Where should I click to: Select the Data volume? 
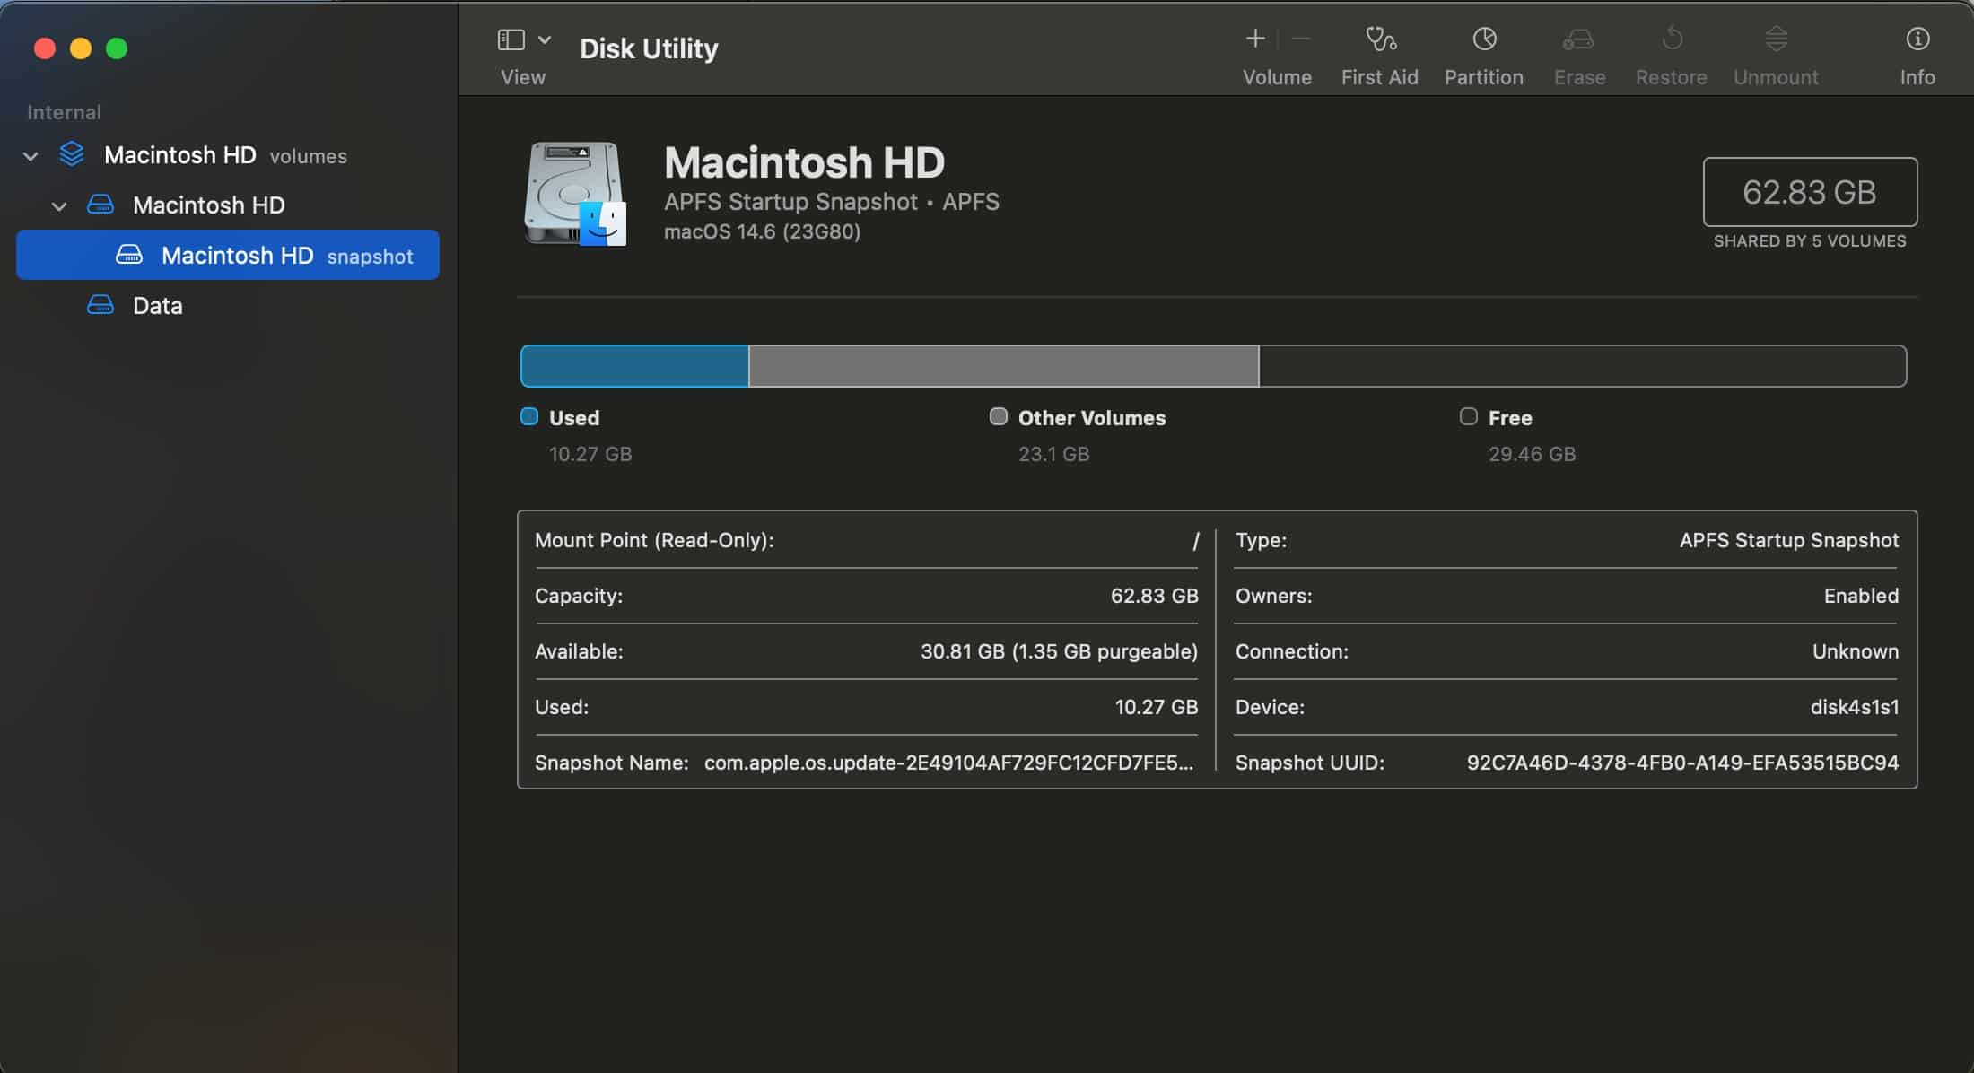pos(228,306)
